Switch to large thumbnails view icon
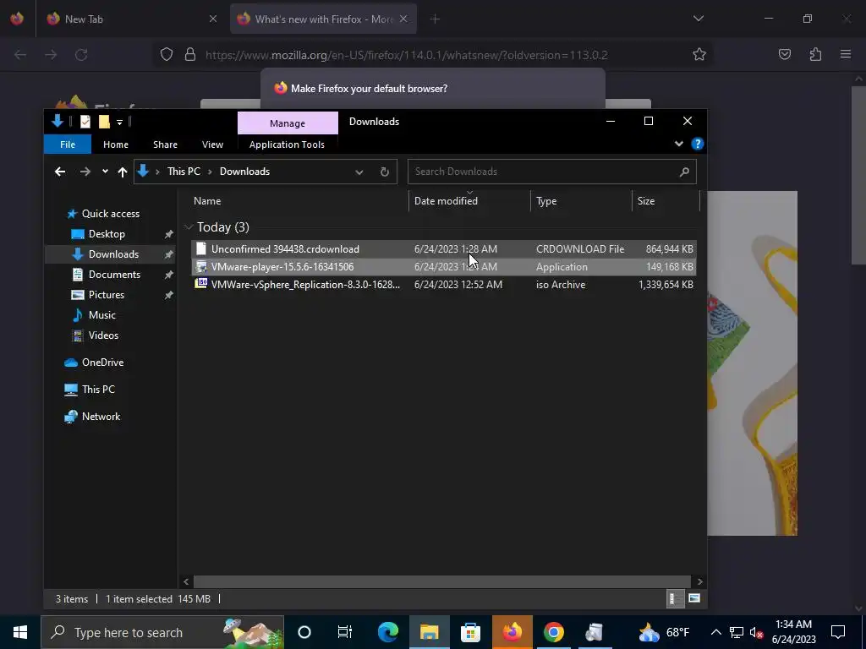The image size is (866, 649). (x=694, y=599)
